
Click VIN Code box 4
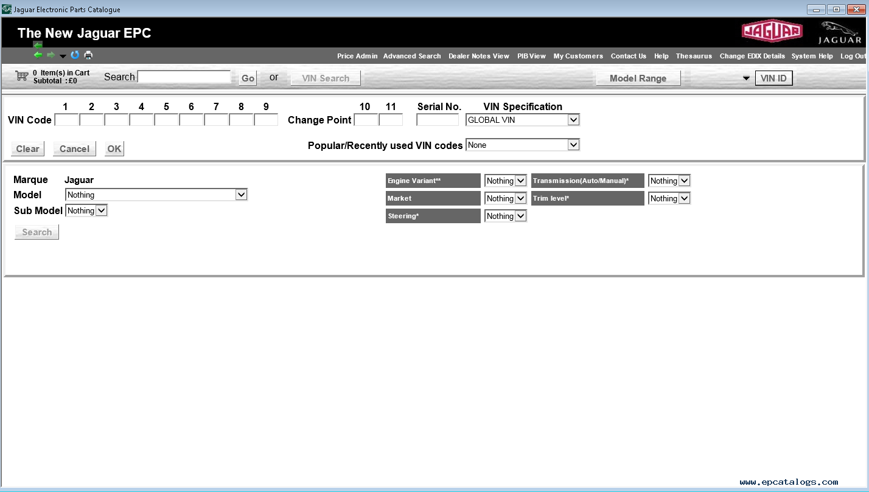coord(142,120)
